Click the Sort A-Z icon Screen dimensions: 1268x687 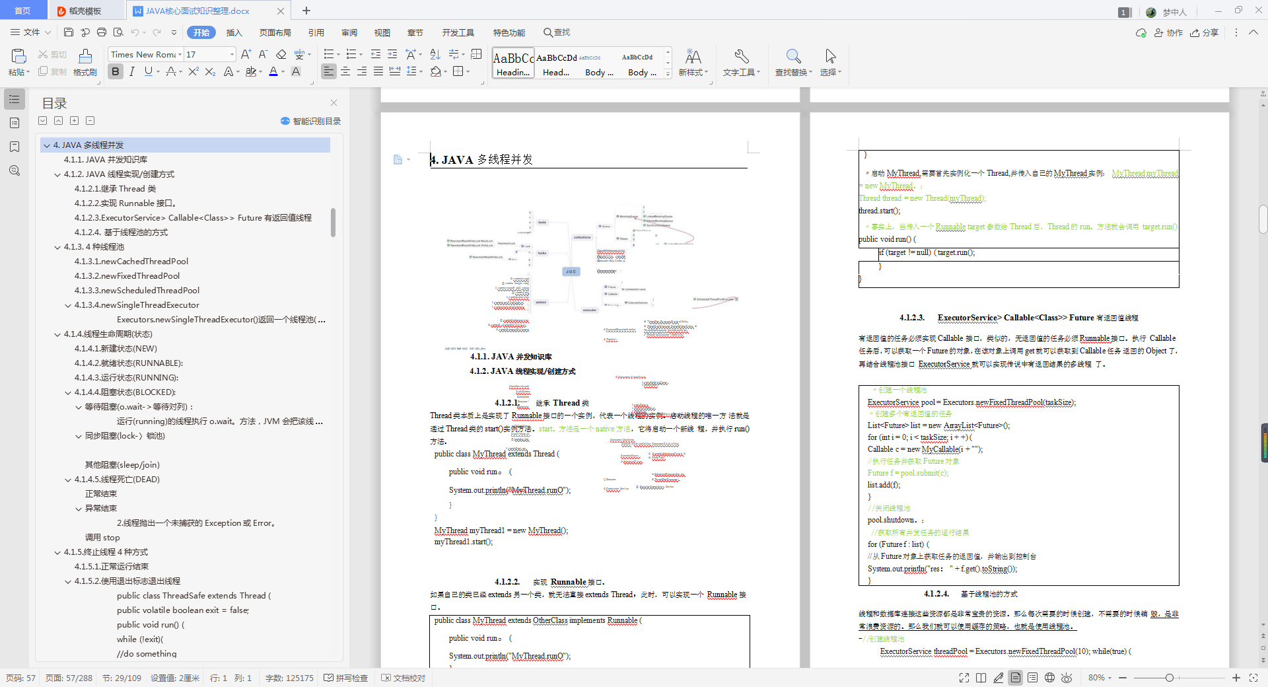click(435, 54)
